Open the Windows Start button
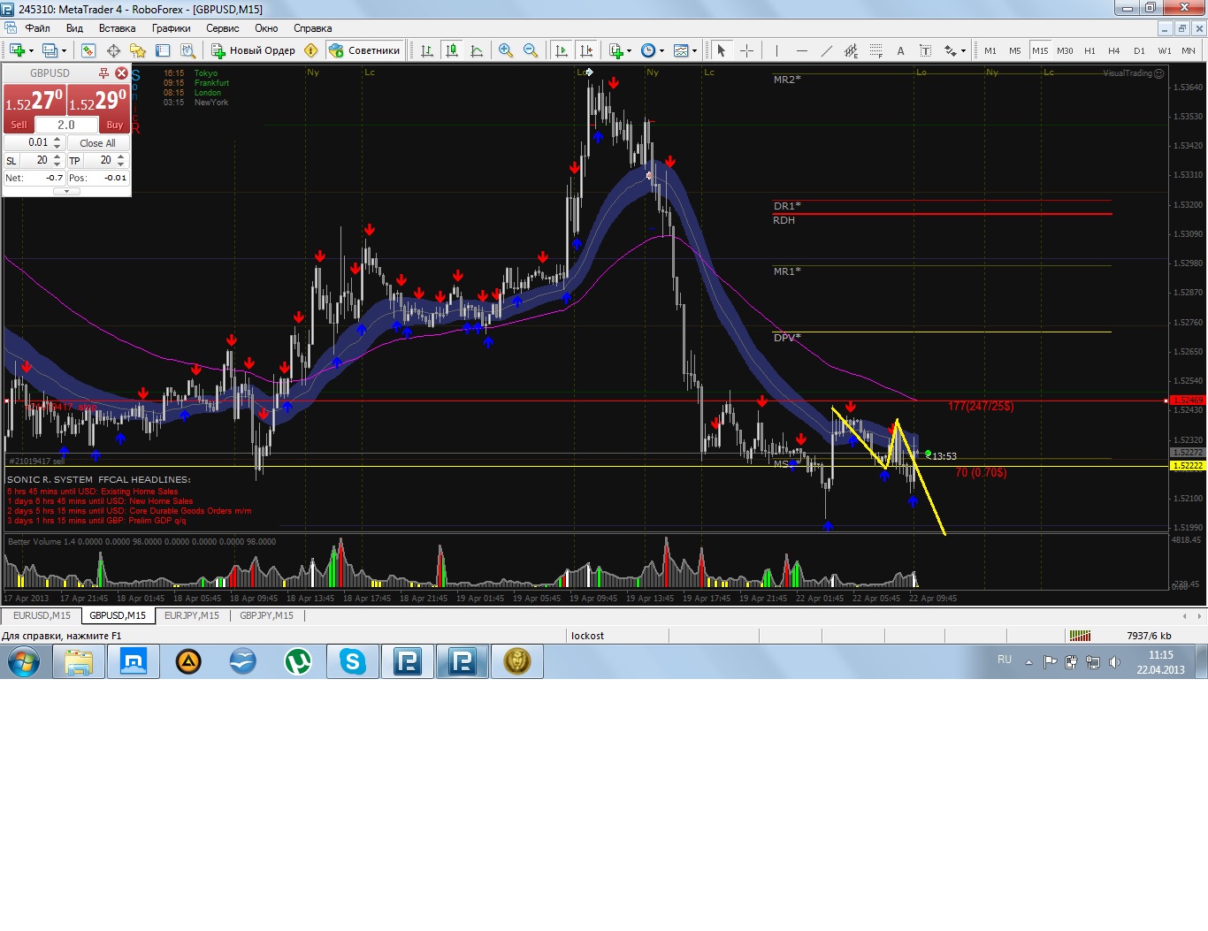Viewport: 1208px width, 931px height. click(x=24, y=661)
